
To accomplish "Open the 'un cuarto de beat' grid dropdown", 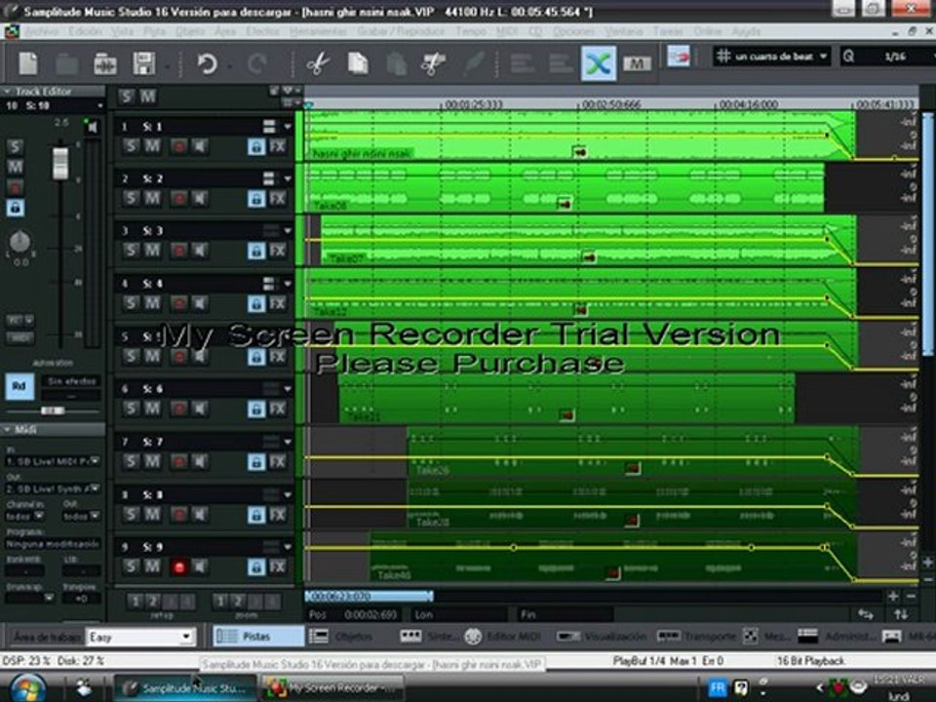I will click(770, 57).
